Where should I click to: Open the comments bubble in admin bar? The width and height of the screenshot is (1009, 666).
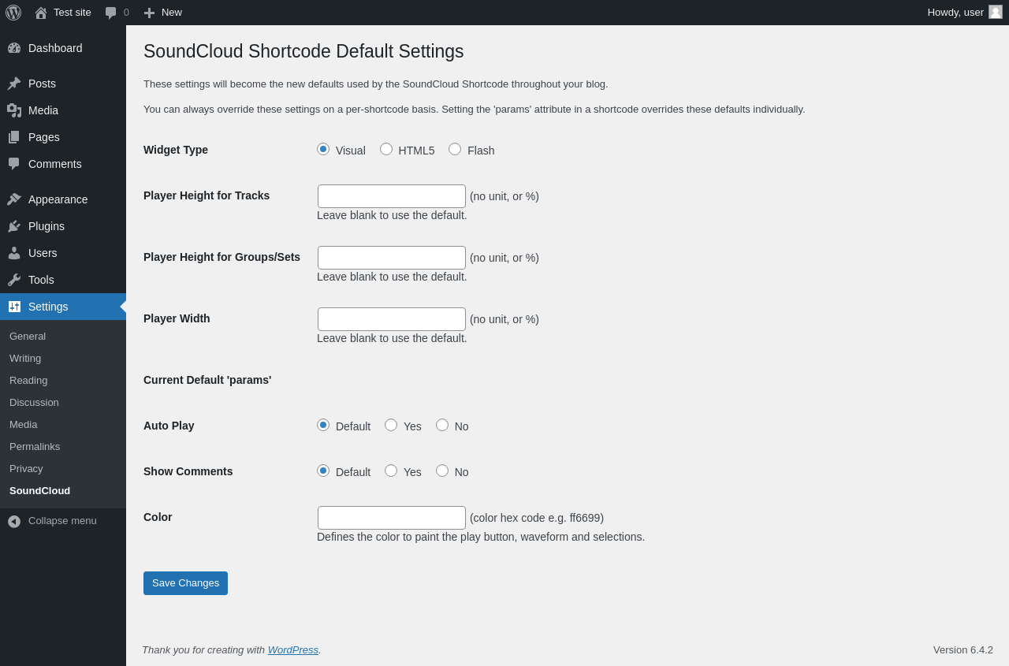point(111,13)
